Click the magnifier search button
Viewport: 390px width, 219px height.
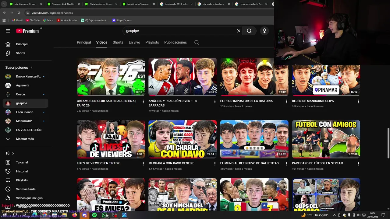click(x=249, y=31)
